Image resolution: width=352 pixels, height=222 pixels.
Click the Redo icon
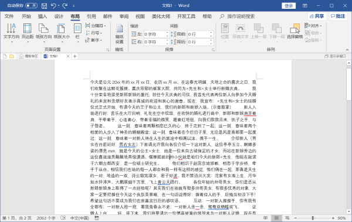65,6
